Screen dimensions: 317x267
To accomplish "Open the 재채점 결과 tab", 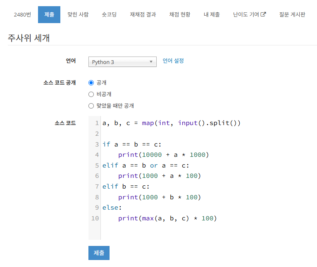I will (143, 14).
